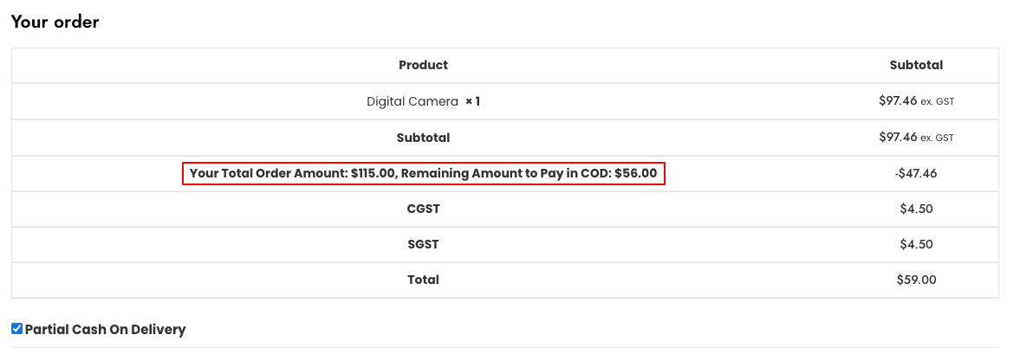Screen dimensions: 1020x348
Task: Click the Subtotal column header
Action: click(917, 65)
